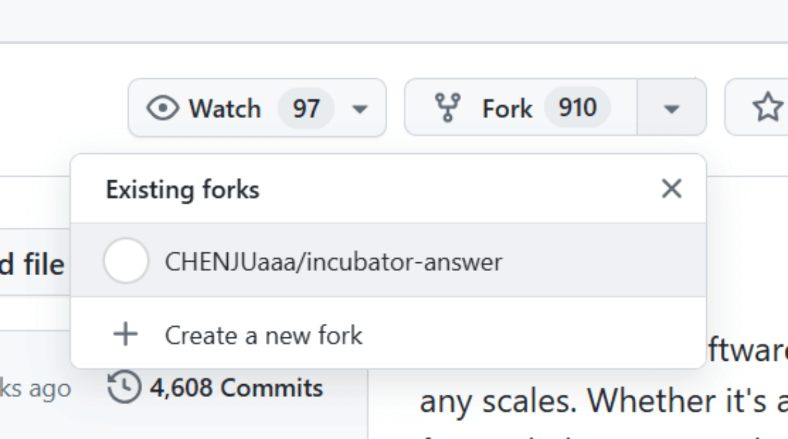This screenshot has width=788, height=439.
Task: Click the commit history clock icon
Action: [x=124, y=387]
